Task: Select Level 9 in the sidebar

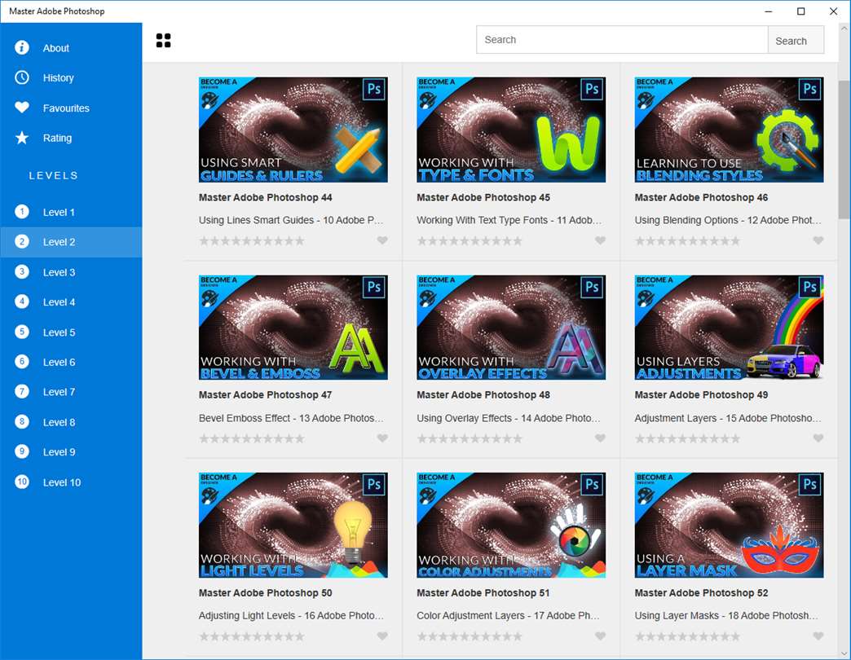Action: click(x=71, y=451)
